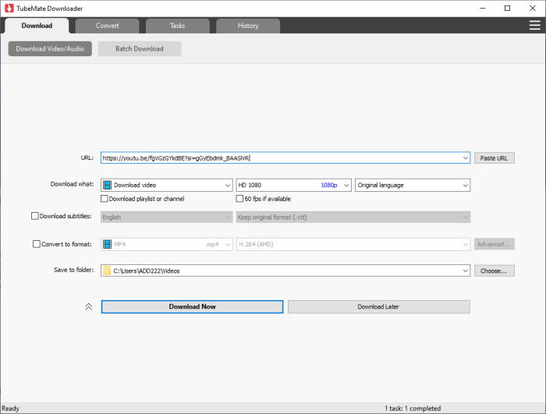546x414 pixels.
Task: Click the 'Ready' status bar text
Action: [10, 409]
